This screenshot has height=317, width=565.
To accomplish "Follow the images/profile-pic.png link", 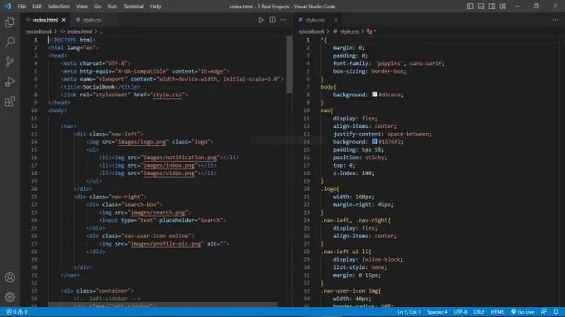I will point(165,244).
